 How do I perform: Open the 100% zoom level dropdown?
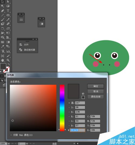pyautogui.click(x=9, y=144)
